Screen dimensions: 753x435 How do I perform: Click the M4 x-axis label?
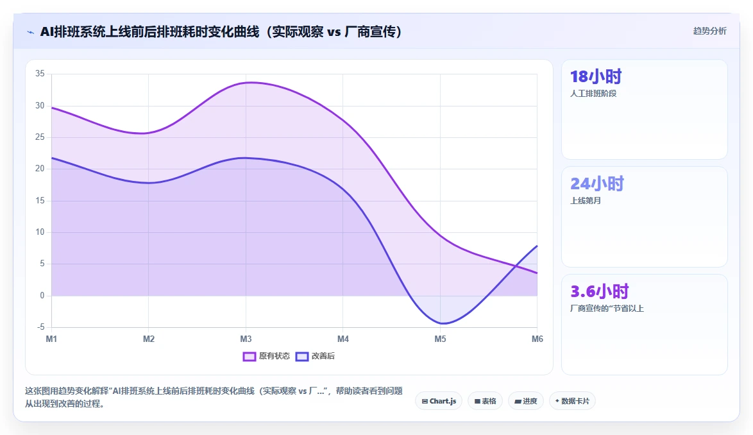coord(343,339)
